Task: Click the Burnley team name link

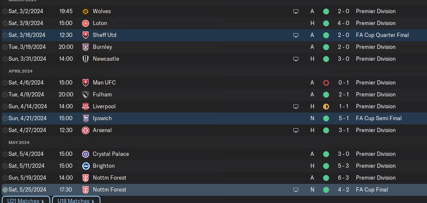Action: click(x=103, y=47)
